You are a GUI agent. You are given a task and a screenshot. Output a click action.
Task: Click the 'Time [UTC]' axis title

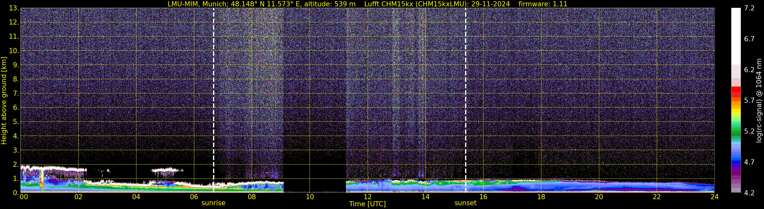tap(367, 204)
